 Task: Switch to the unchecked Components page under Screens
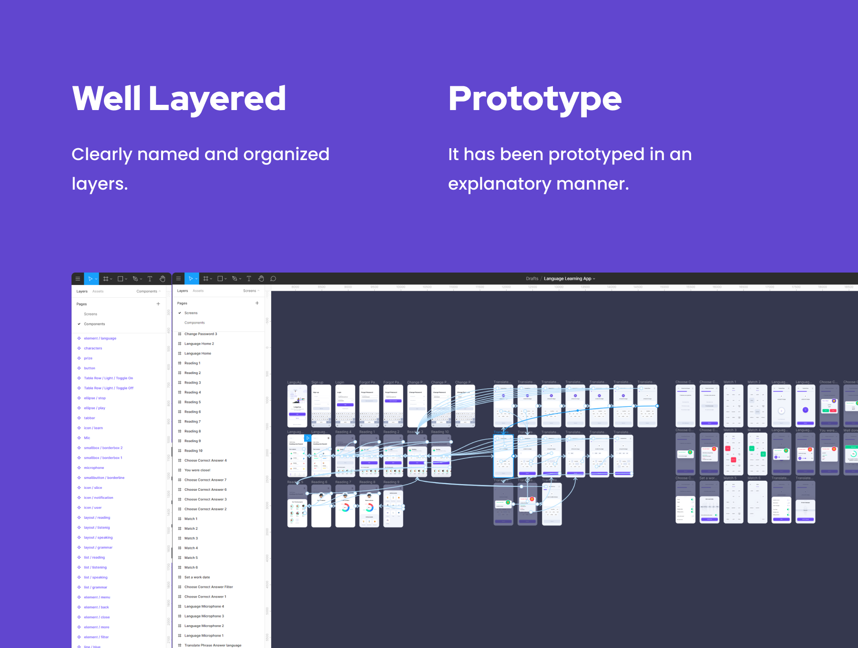point(194,323)
